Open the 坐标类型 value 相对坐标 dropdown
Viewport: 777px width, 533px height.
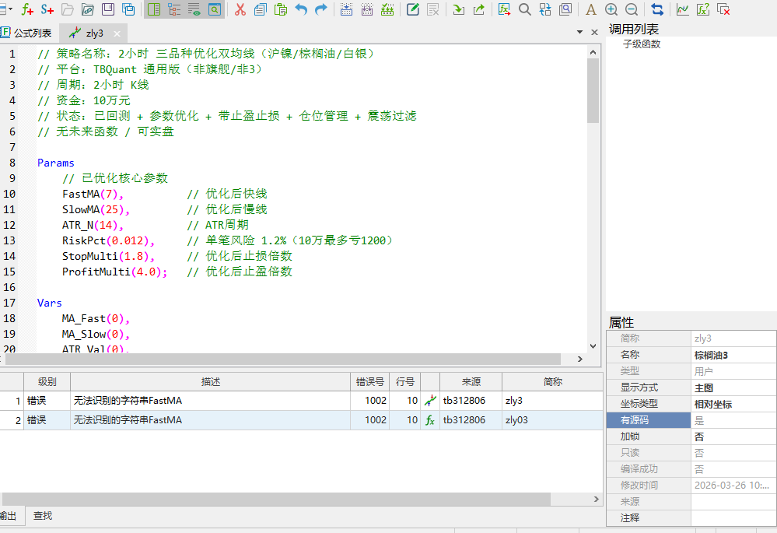pyautogui.click(x=733, y=404)
